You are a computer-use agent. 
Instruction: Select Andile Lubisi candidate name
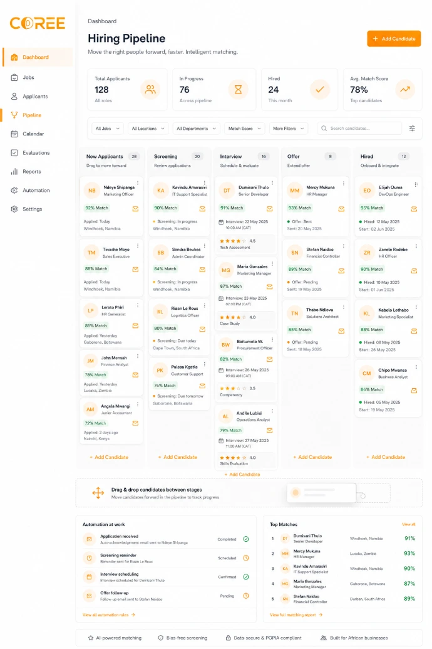pyautogui.click(x=249, y=413)
